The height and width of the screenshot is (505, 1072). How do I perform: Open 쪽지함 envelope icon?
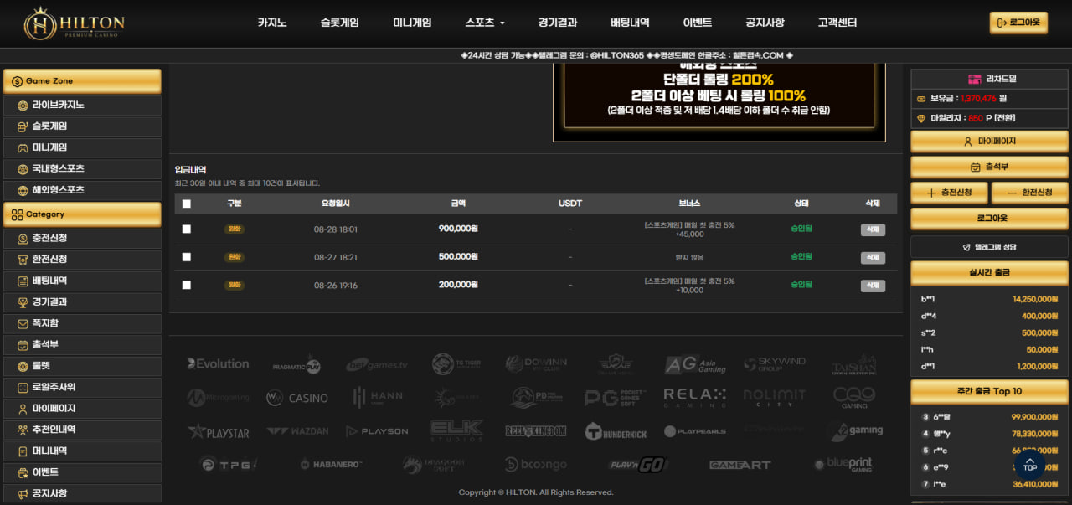23,323
